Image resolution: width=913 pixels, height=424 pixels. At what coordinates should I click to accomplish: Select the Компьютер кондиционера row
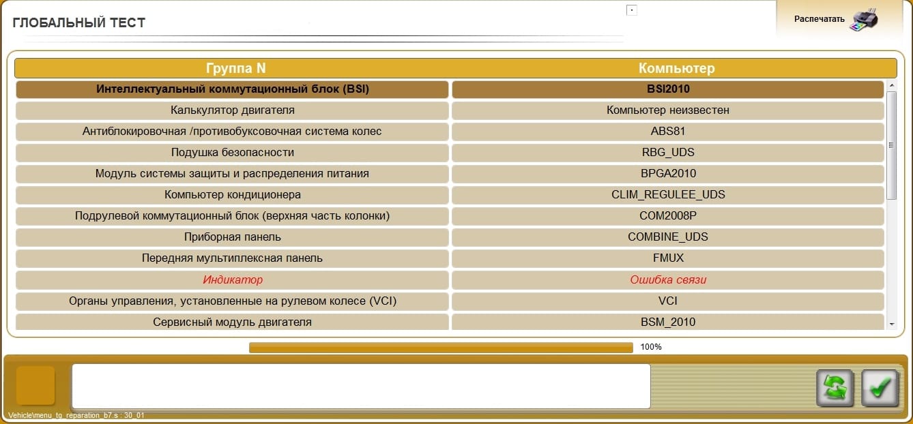[232, 195]
